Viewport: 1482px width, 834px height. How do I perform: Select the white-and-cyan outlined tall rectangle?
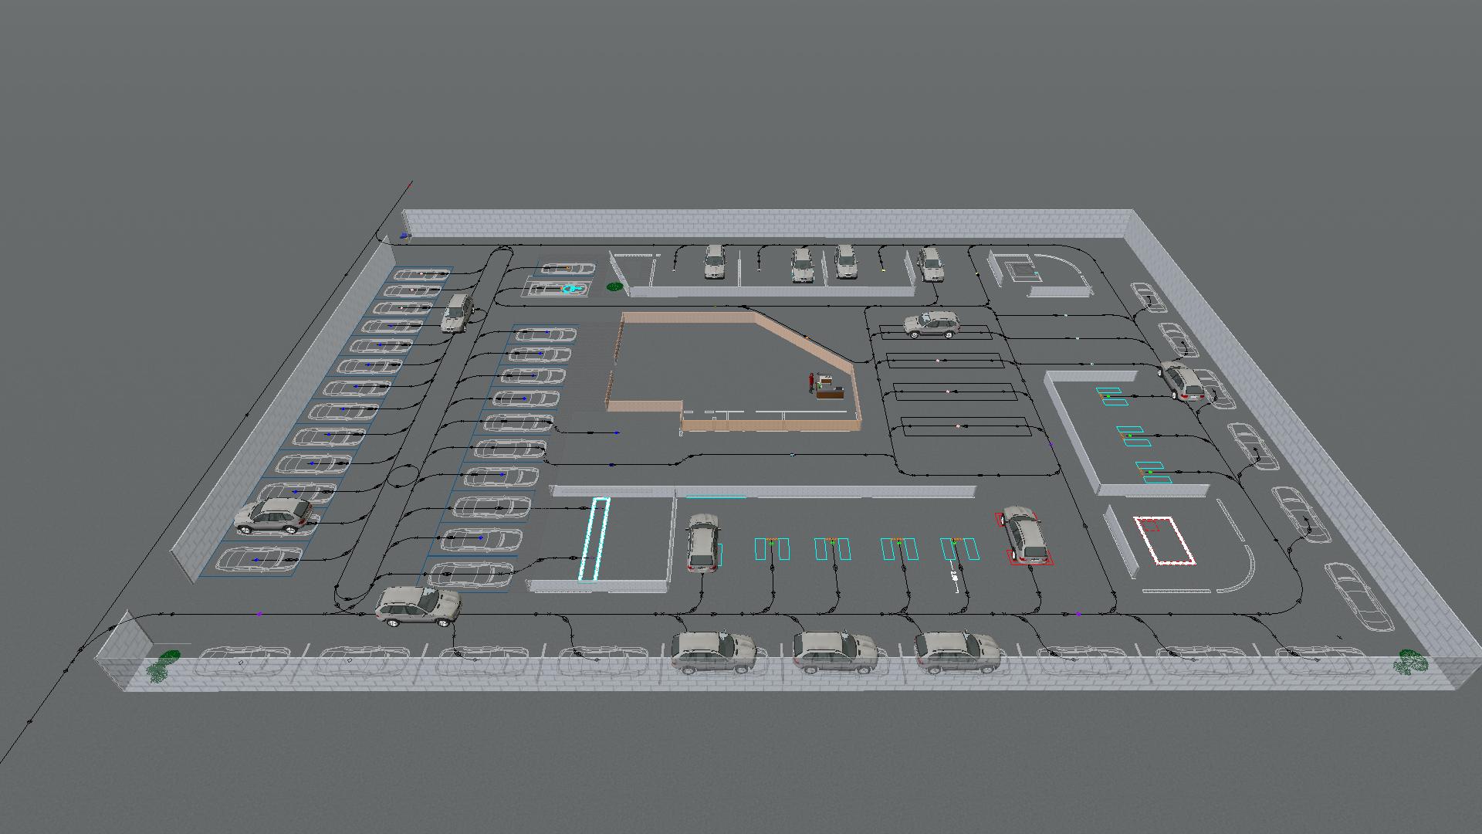(x=594, y=539)
